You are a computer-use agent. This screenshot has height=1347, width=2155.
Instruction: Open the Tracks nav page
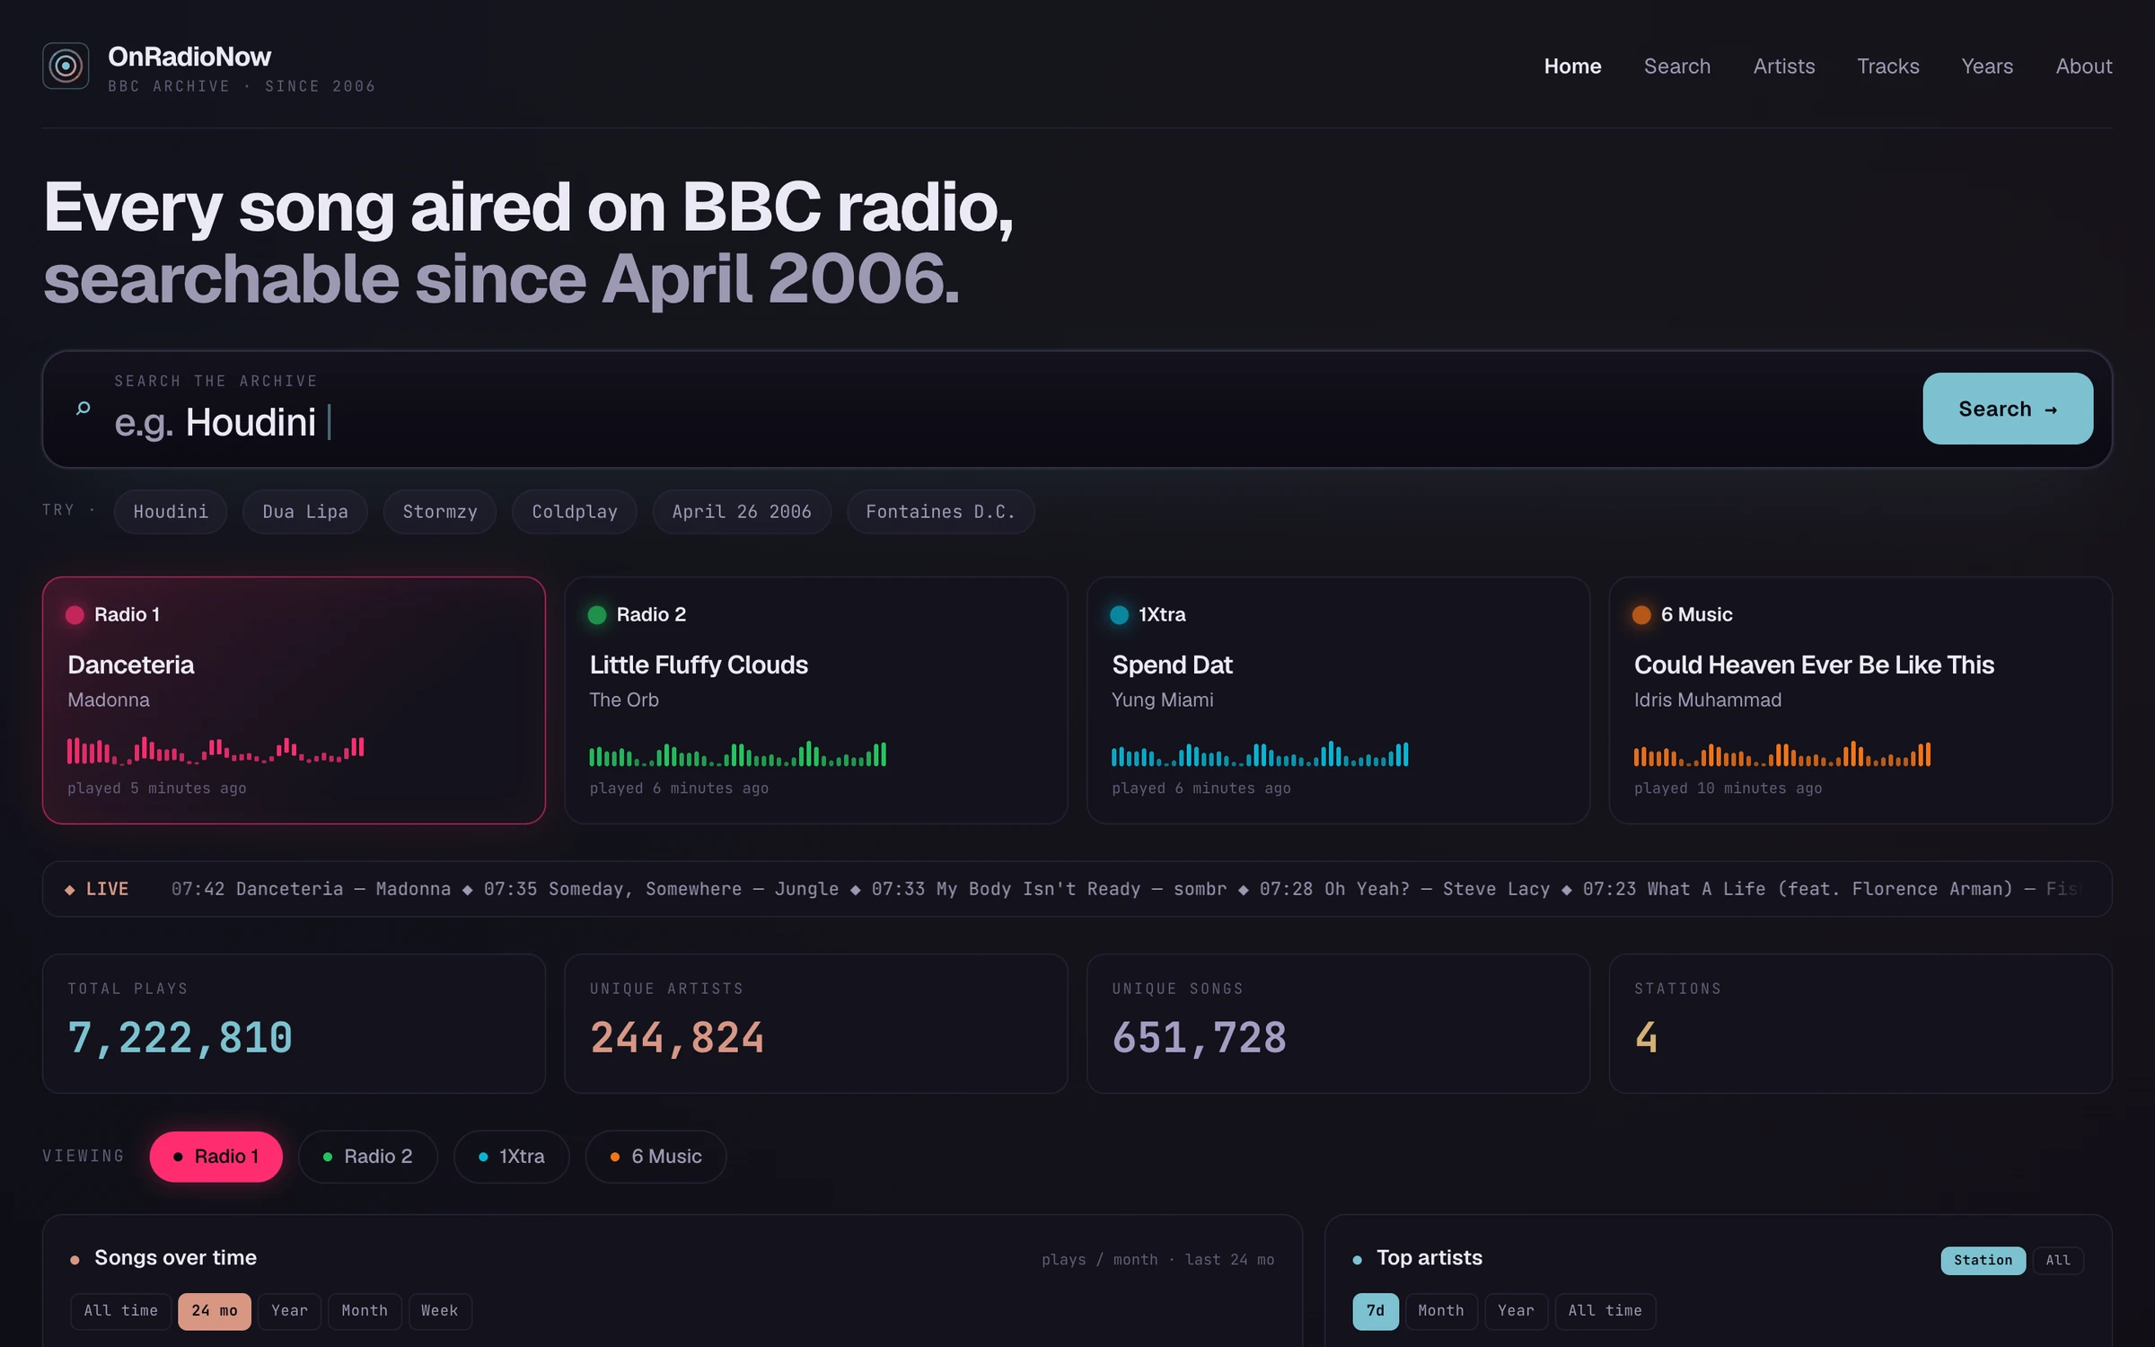[x=1888, y=66]
